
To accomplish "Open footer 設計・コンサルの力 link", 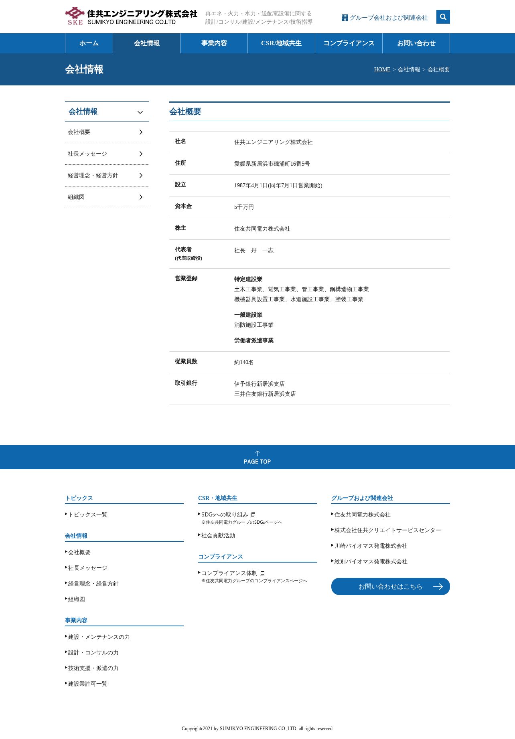I will click(93, 652).
